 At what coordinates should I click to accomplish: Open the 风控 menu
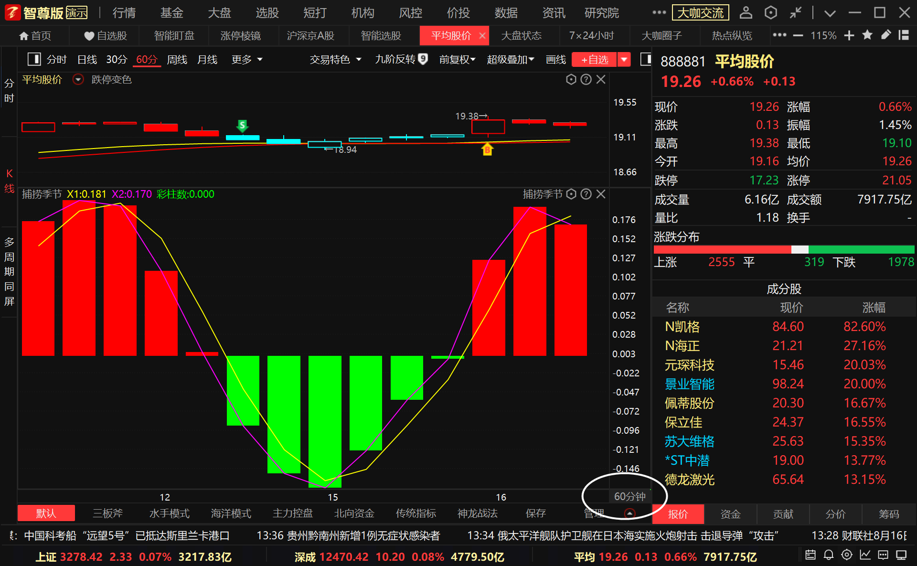click(411, 12)
